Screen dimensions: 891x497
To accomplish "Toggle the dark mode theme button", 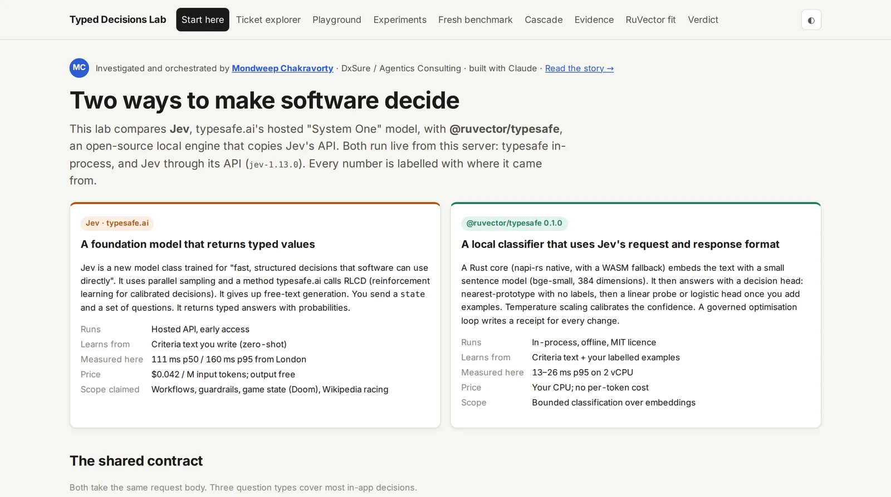I will [811, 20].
